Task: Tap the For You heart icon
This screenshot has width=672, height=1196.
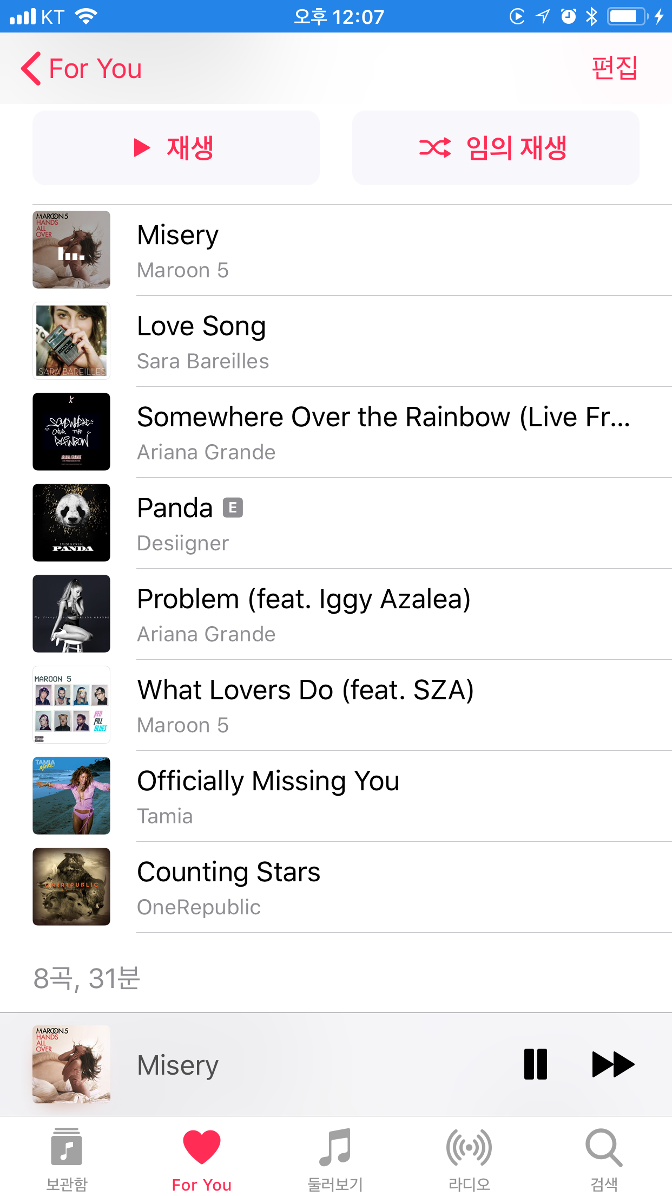Action: [x=201, y=1147]
